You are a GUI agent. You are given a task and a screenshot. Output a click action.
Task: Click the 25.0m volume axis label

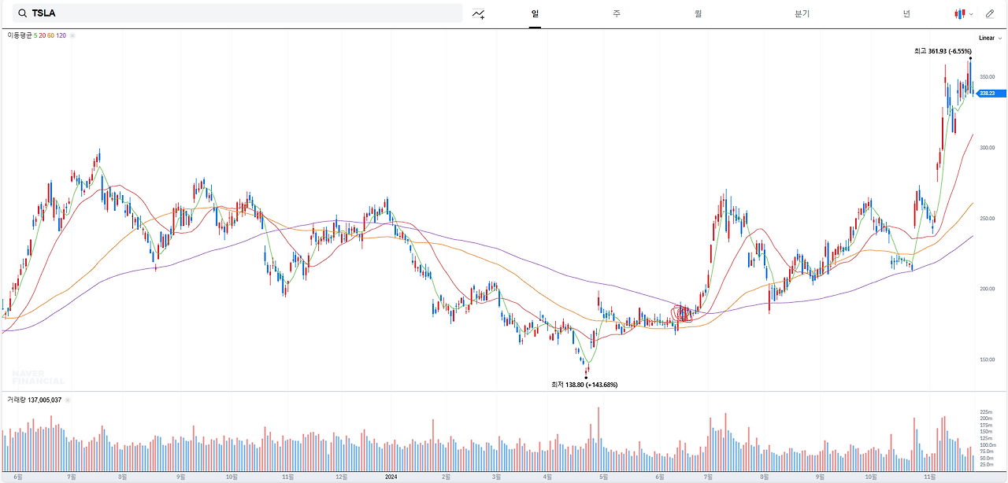click(986, 465)
